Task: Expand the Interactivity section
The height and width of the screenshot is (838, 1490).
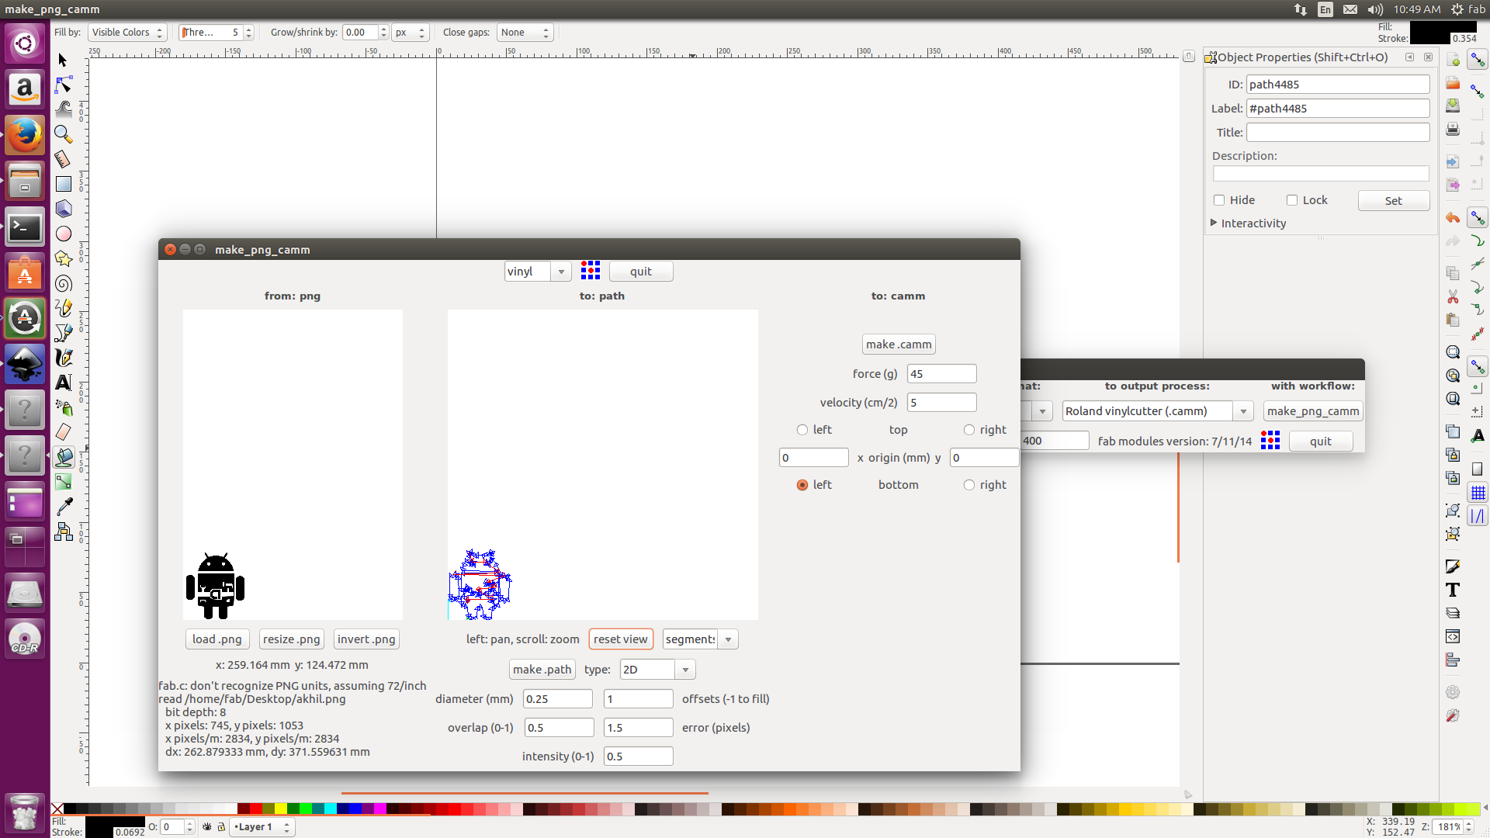Action: point(1214,223)
